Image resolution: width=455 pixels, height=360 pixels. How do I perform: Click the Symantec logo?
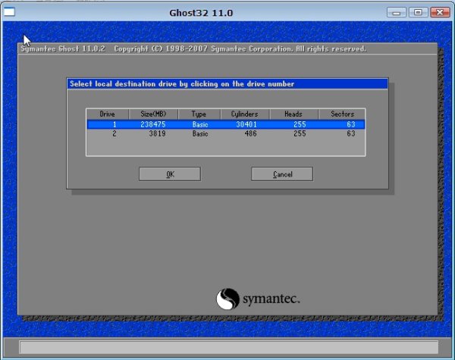(259, 299)
